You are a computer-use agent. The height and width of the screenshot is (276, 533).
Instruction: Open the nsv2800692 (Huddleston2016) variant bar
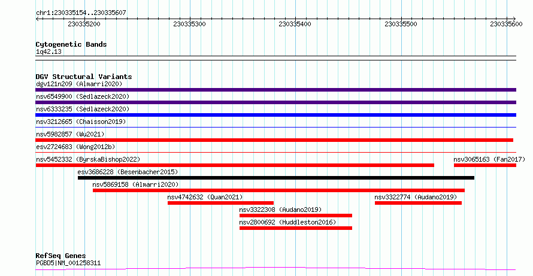pyautogui.click(x=296, y=228)
